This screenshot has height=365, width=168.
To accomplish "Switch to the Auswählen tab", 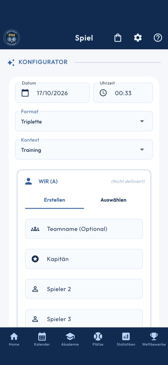I will point(113,200).
